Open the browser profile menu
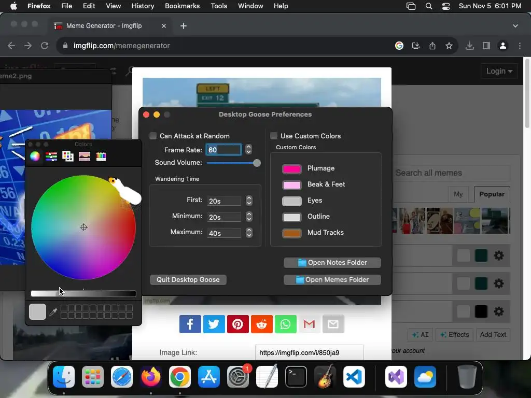 tap(503, 46)
